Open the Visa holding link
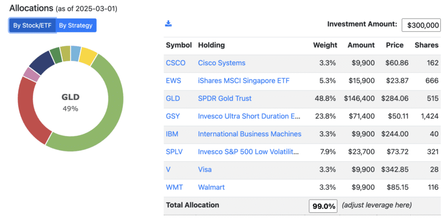Viewport: 447px width, 219px height. [x=205, y=170]
